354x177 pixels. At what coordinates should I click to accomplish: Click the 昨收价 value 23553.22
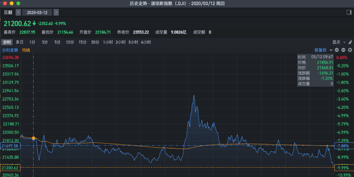click(141, 32)
